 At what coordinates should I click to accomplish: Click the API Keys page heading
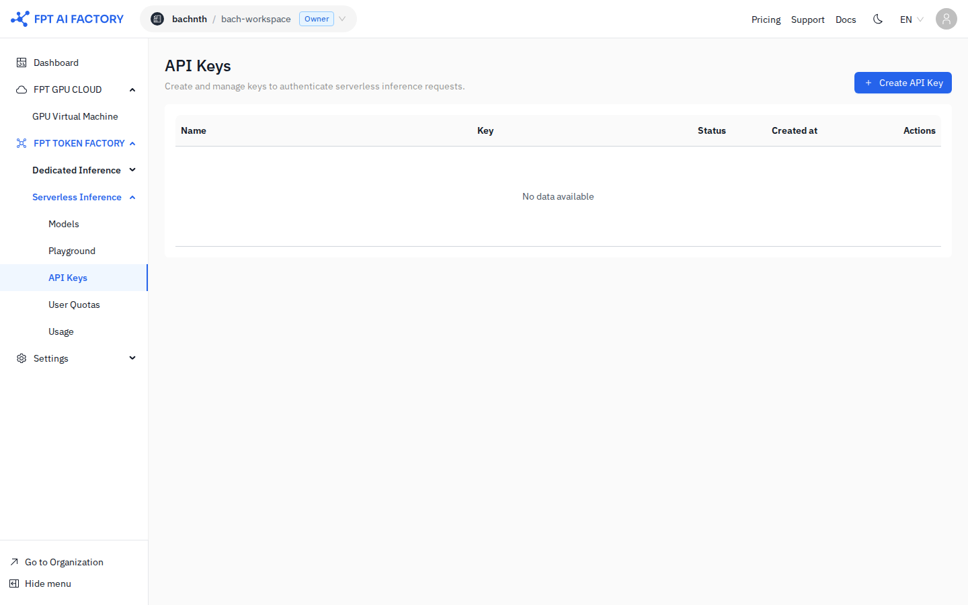pyautogui.click(x=198, y=66)
